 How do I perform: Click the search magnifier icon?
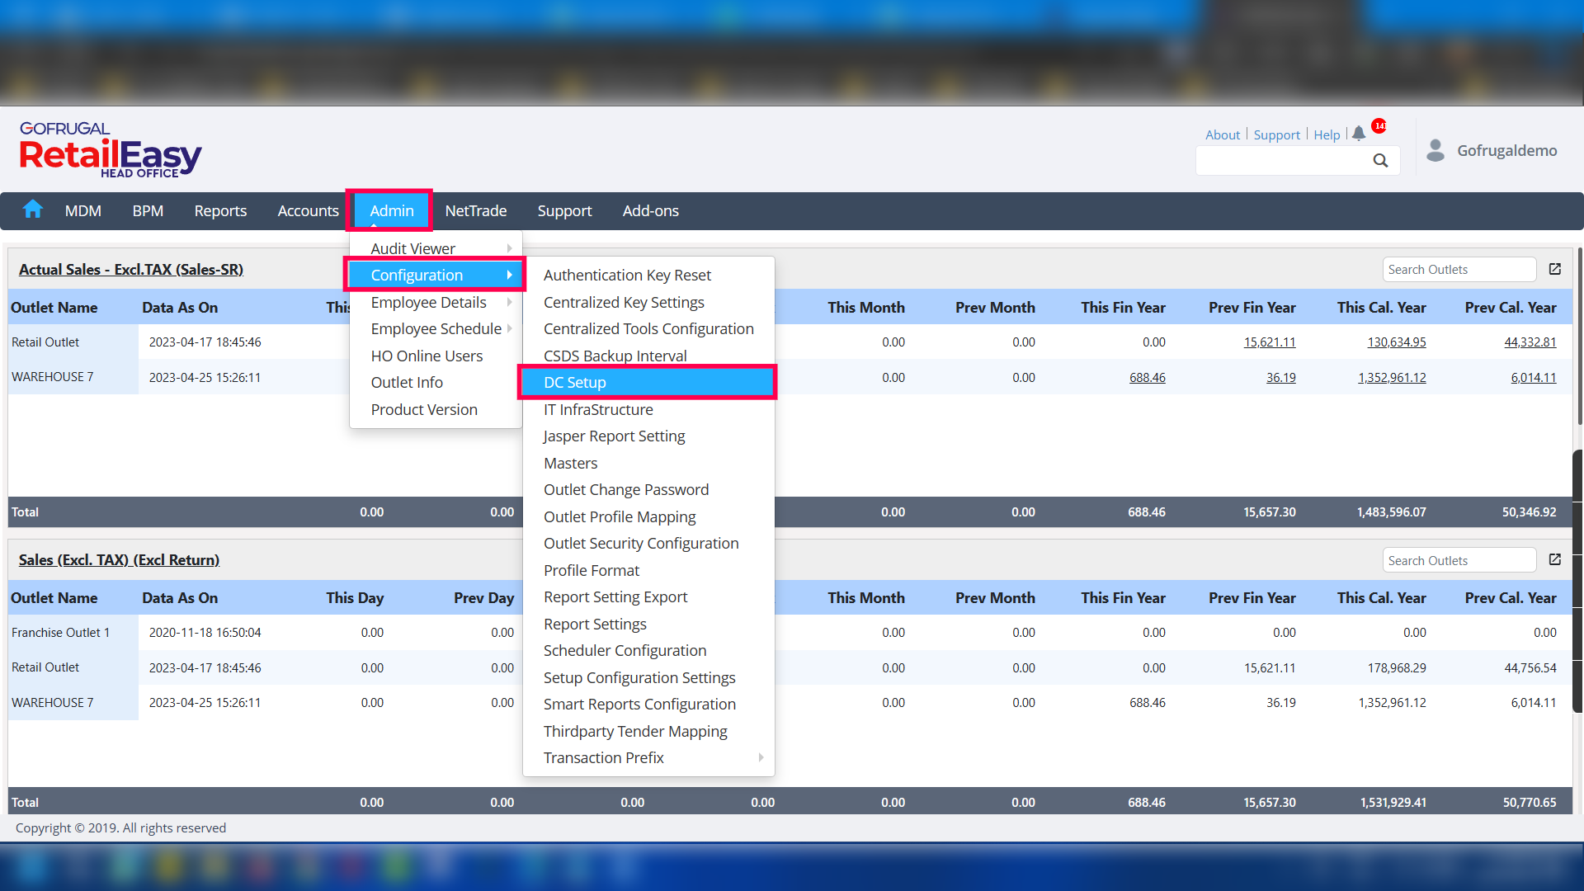tap(1380, 161)
